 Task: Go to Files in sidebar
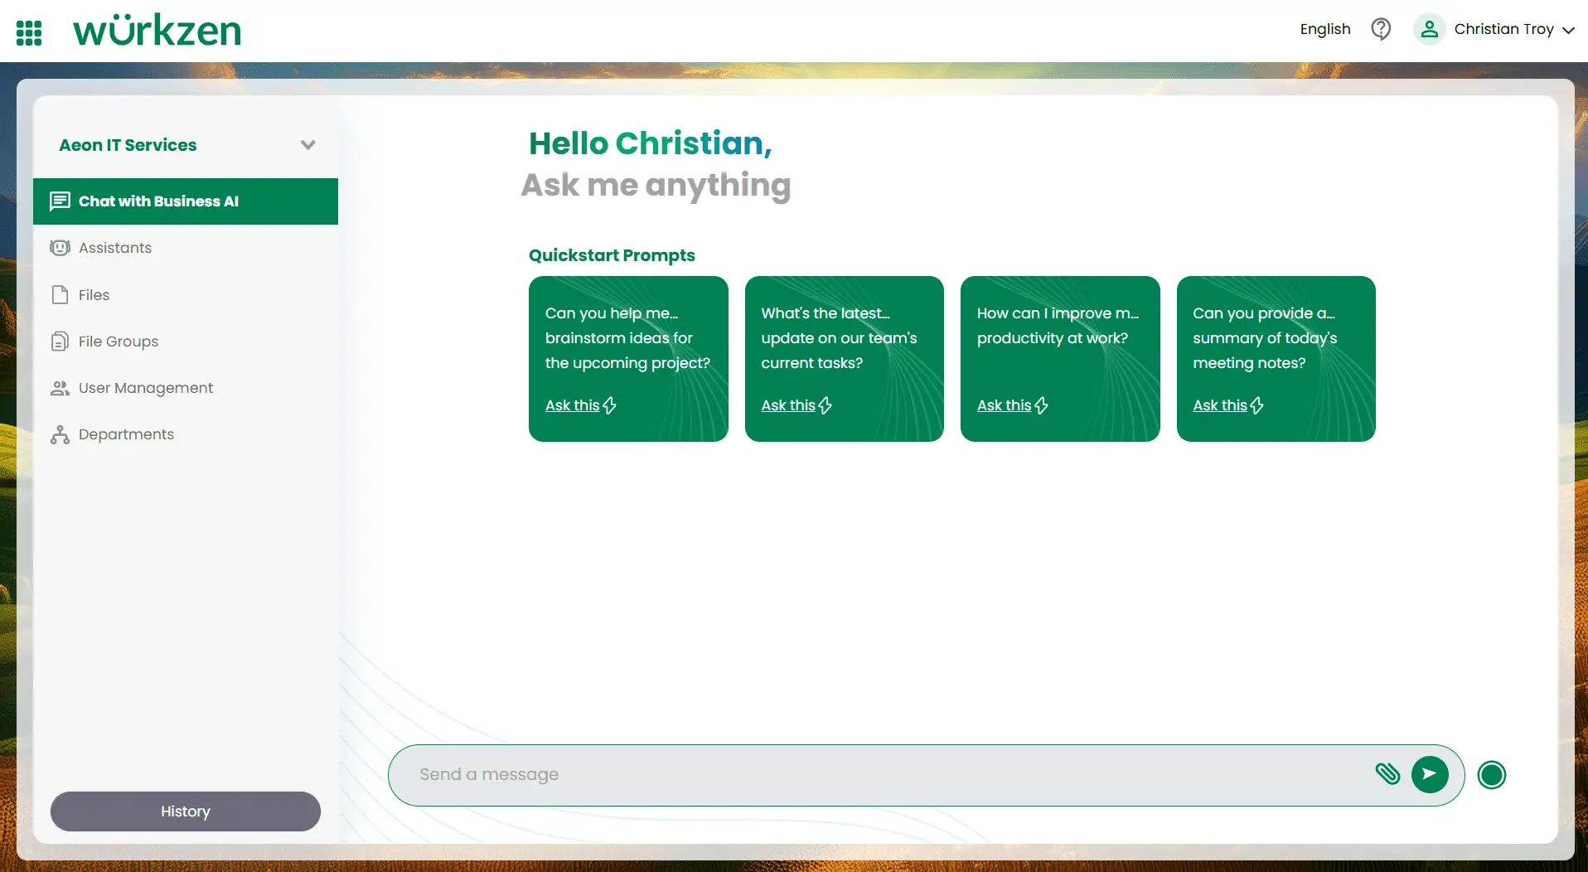point(94,295)
